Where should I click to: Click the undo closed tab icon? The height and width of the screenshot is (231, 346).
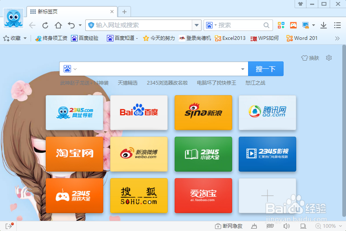click(71, 25)
